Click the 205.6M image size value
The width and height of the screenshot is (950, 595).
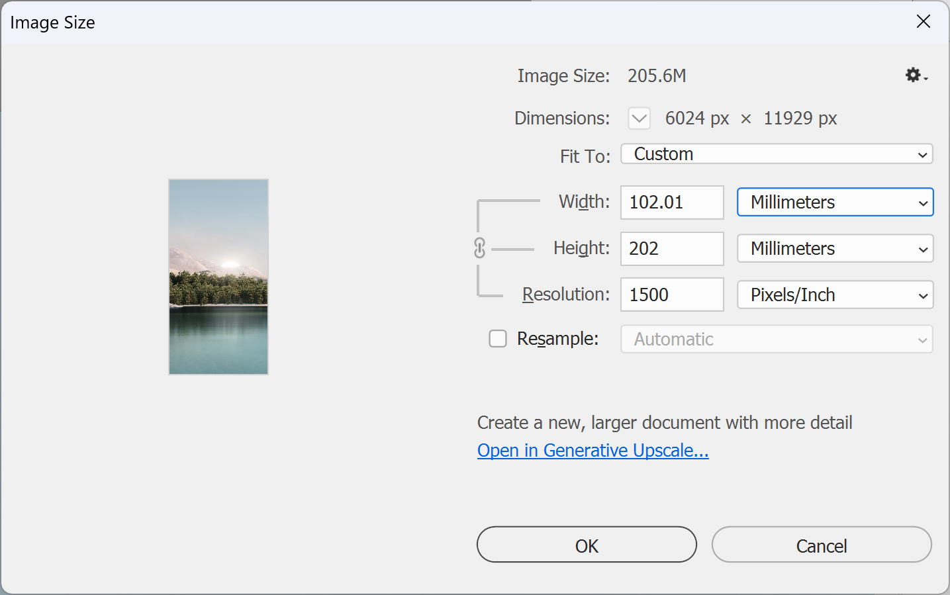coord(657,76)
